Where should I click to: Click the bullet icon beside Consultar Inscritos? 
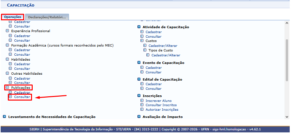142,105
